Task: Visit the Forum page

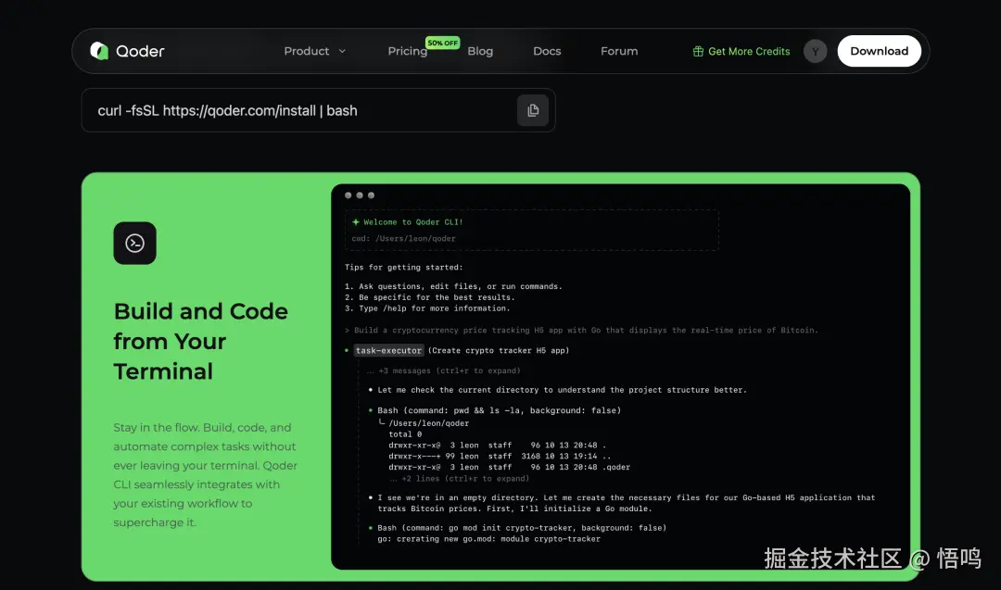Action: (x=619, y=51)
